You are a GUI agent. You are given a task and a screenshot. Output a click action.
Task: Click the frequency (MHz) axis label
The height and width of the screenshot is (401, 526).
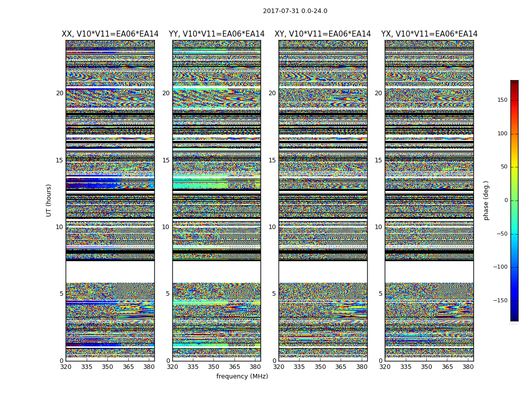(x=242, y=376)
